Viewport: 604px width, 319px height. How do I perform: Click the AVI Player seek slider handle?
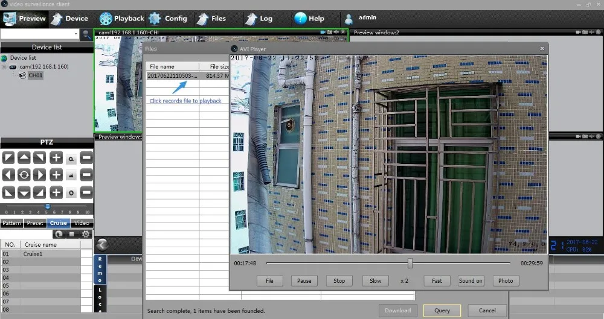[x=410, y=263]
